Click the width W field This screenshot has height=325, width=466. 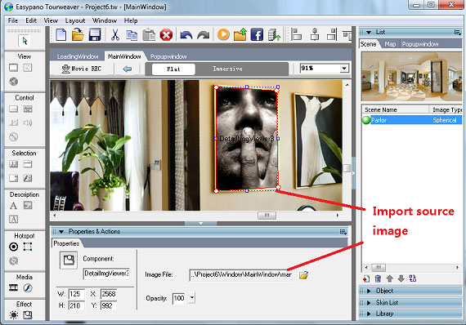pos(76,294)
